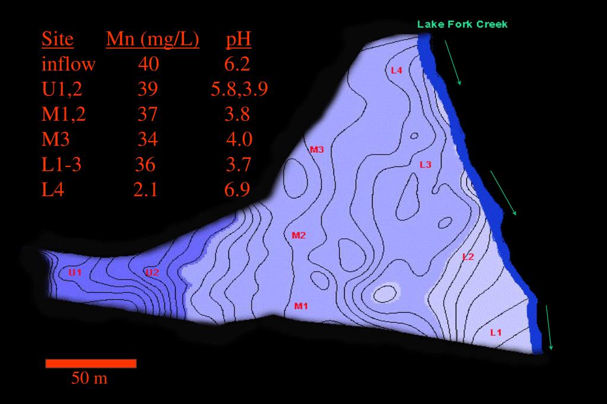Click the underlined 'Site' column header
Screen dimensions: 607x404
(x=58, y=39)
